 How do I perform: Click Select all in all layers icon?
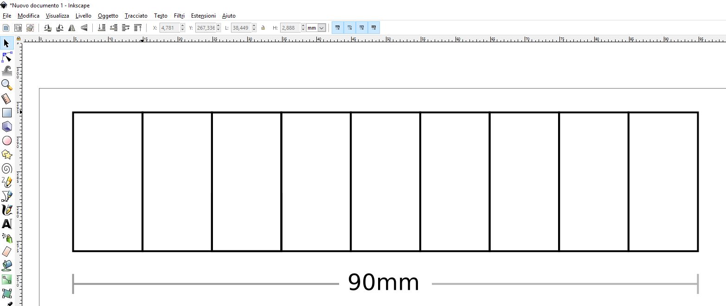tap(18, 28)
